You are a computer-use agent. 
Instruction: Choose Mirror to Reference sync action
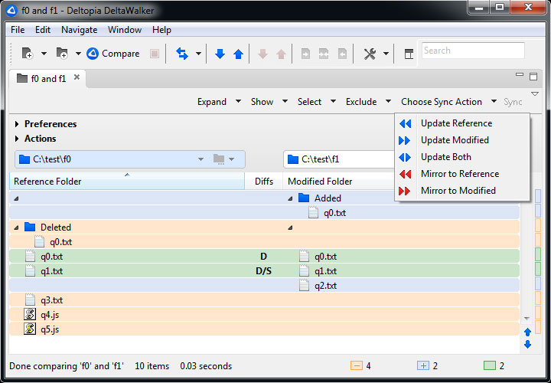pyautogui.click(x=462, y=174)
